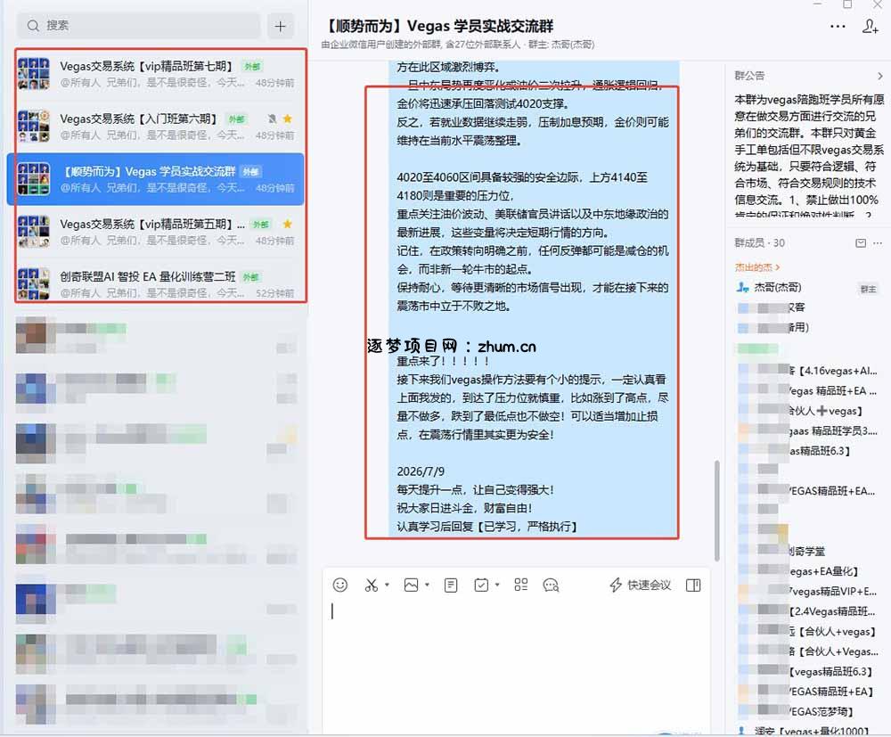Select member ending as精品班6.3】
The image size is (891, 737).
(795, 451)
